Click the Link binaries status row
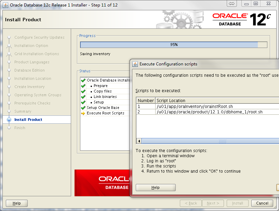 pos(105,97)
